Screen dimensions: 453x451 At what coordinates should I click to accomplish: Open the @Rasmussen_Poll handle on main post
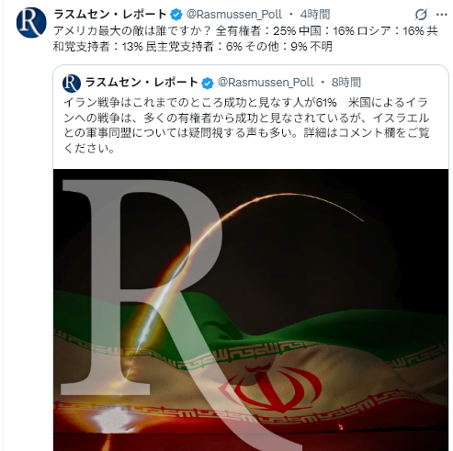(234, 14)
